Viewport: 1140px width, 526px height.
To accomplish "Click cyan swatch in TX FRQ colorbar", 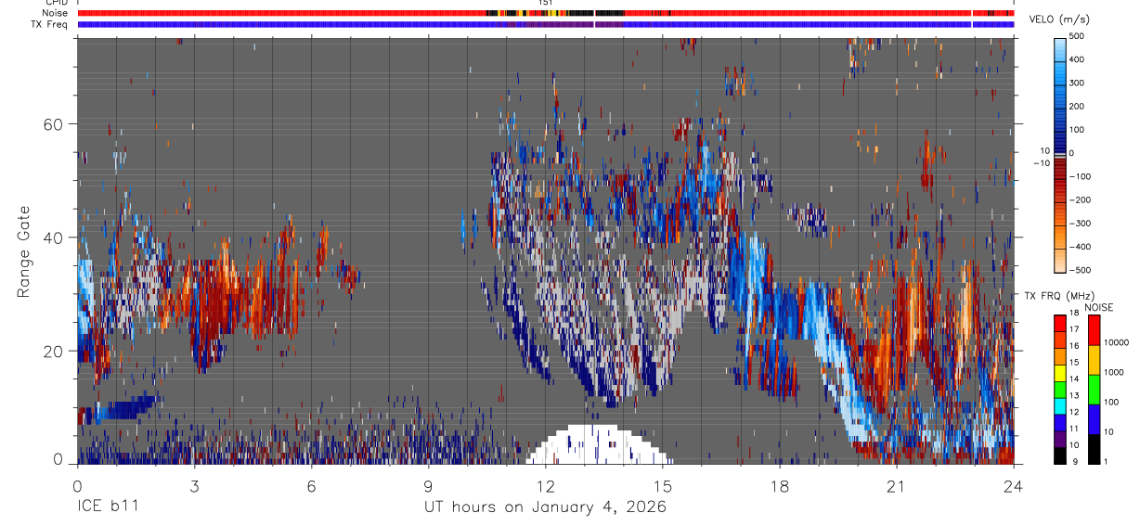I will pos(1061,406).
